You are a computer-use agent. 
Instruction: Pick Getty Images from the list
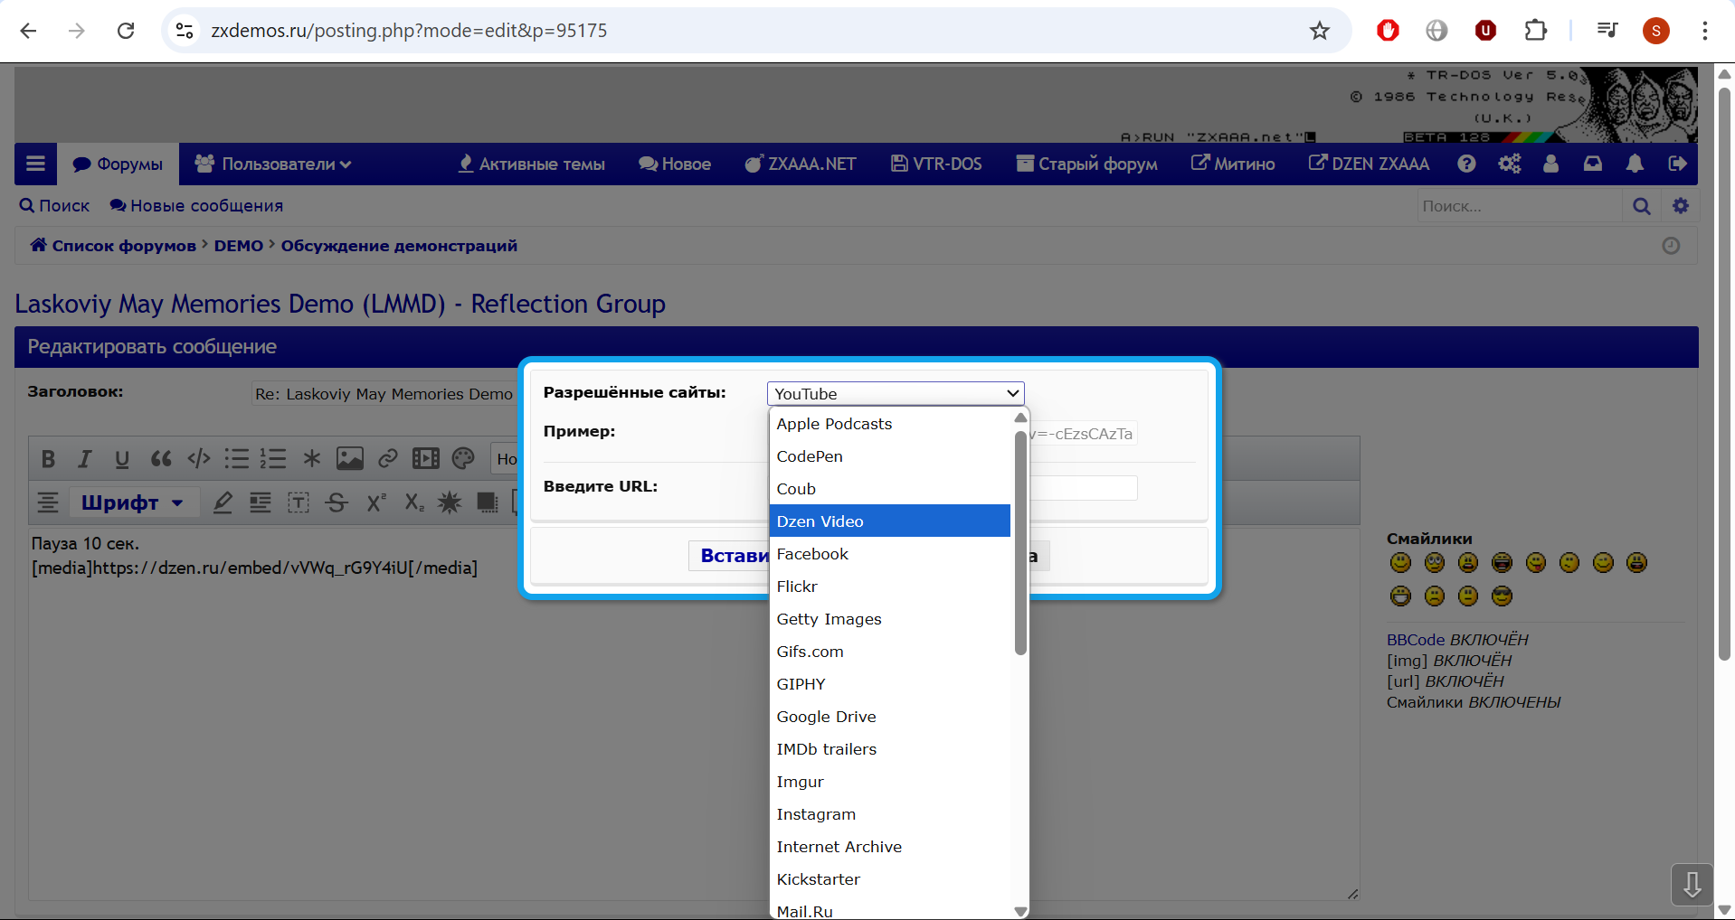coord(890,619)
